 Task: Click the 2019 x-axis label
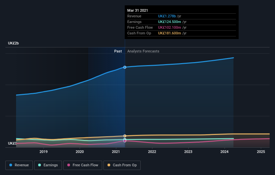[44, 152]
